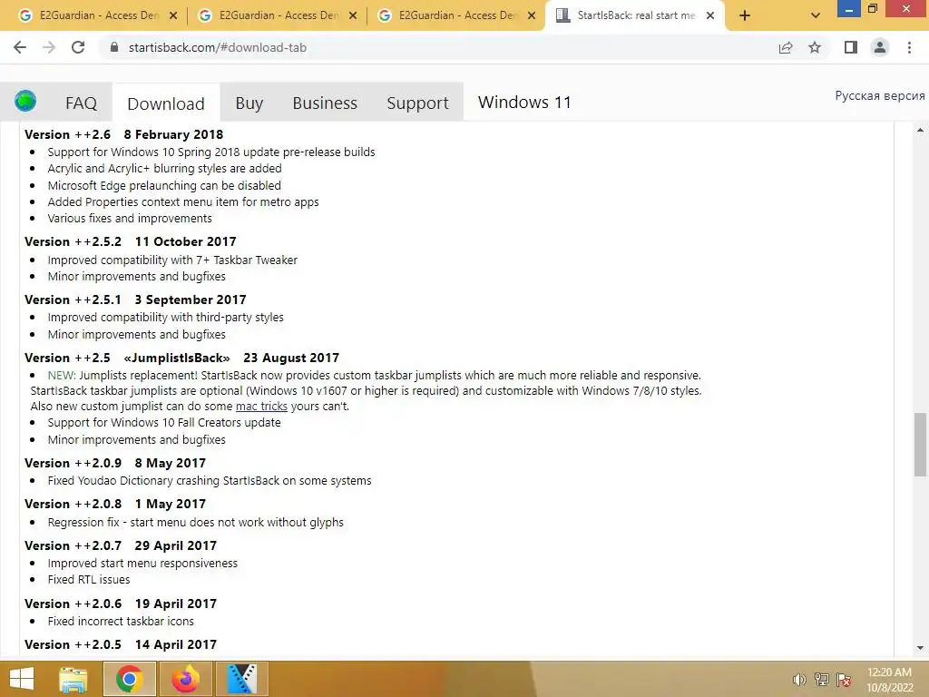The width and height of the screenshot is (929, 697).
Task: Close the first E2Guardian tab
Action: tap(173, 16)
